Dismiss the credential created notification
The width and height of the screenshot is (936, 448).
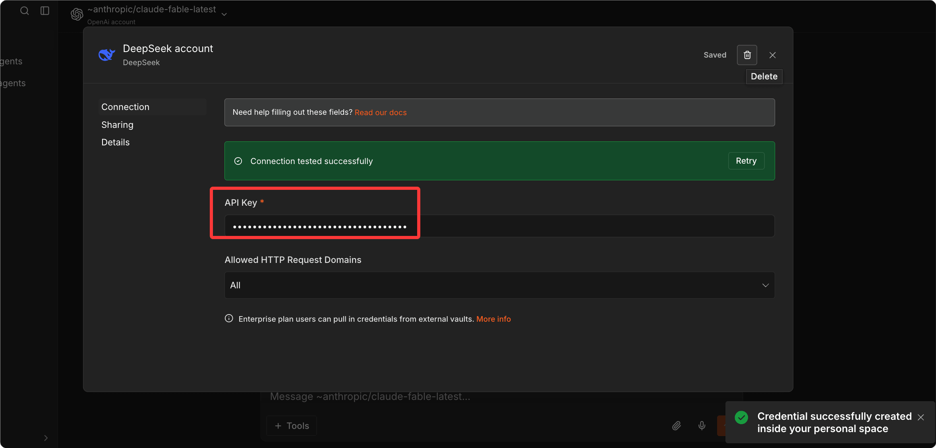click(921, 417)
